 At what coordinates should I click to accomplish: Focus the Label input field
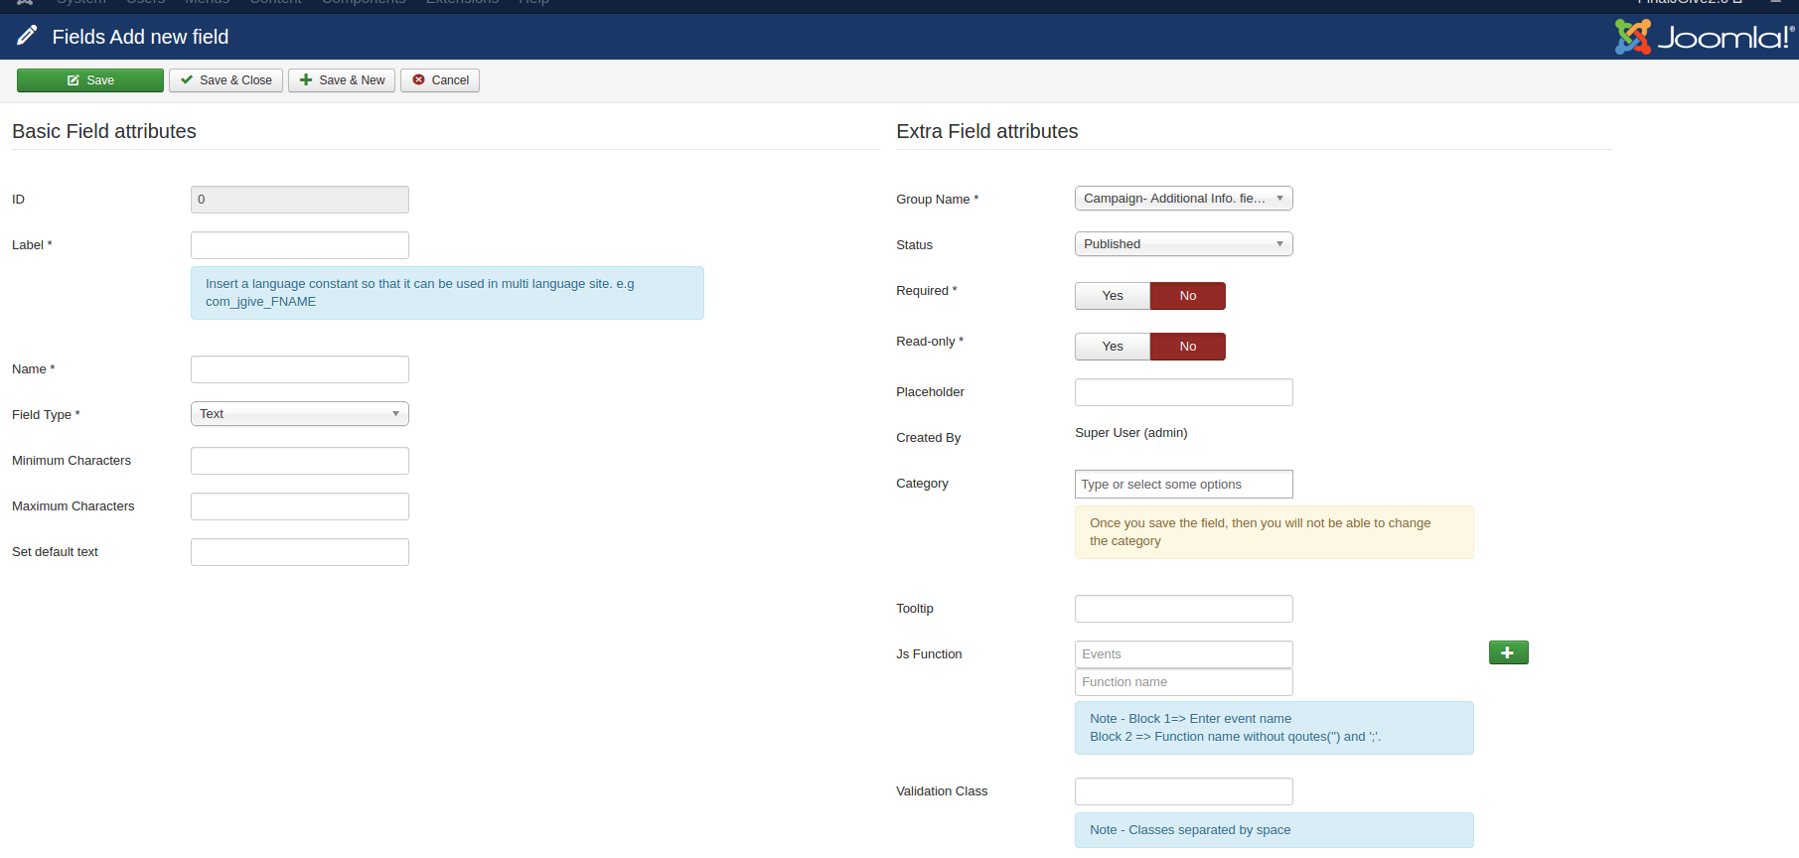click(x=299, y=245)
